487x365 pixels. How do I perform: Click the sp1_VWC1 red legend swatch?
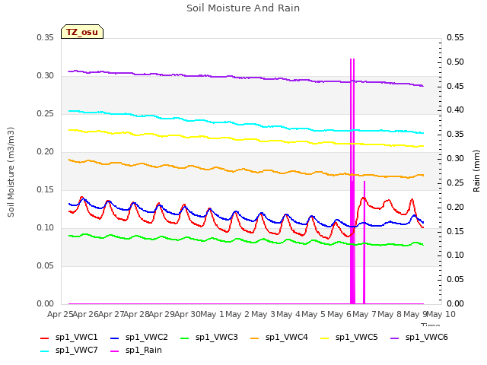click(x=44, y=338)
